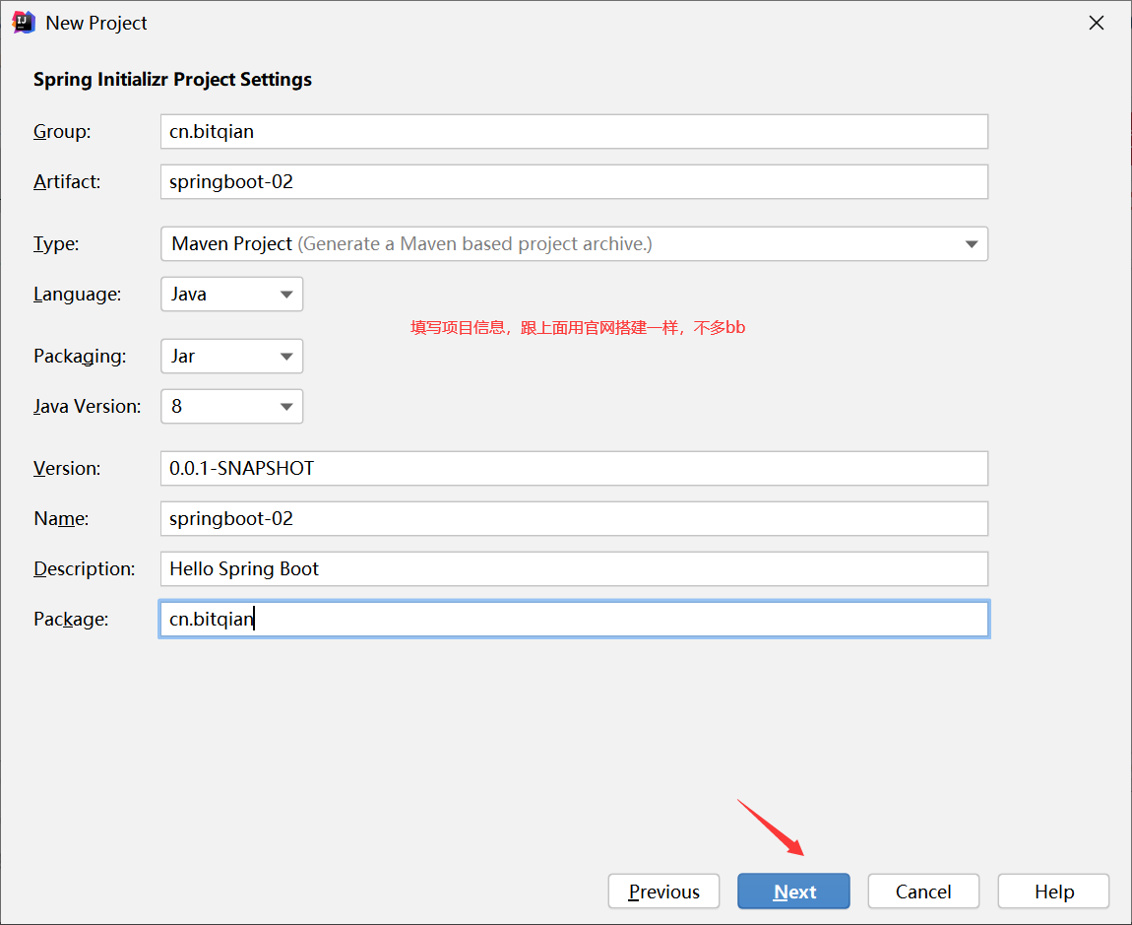Click the Name label
The width and height of the screenshot is (1132, 925).
pyautogui.click(x=61, y=518)
